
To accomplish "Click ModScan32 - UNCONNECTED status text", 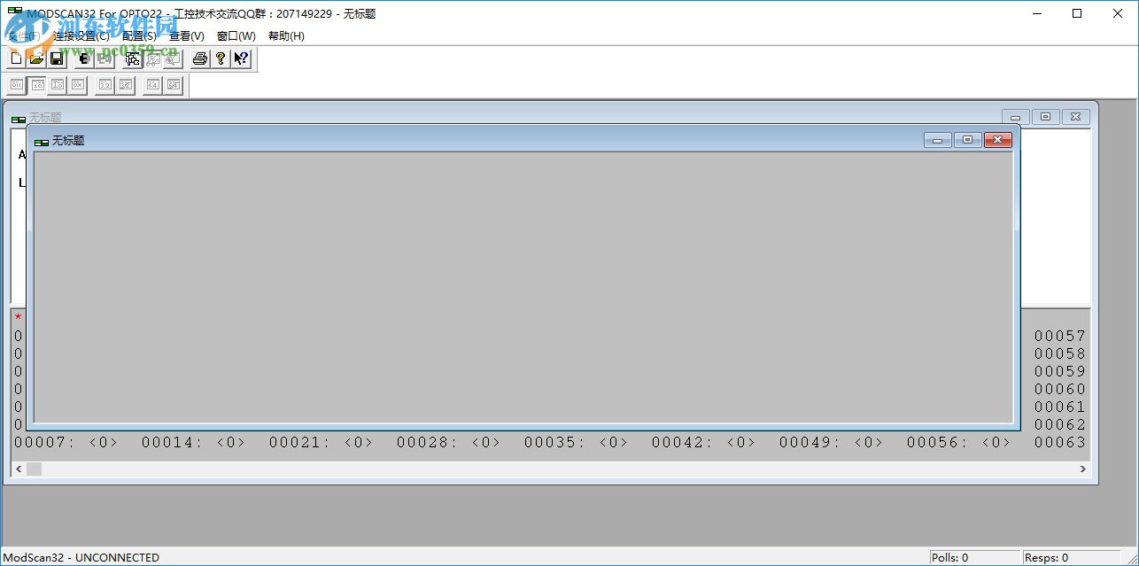I will click(x=81, y=558).
